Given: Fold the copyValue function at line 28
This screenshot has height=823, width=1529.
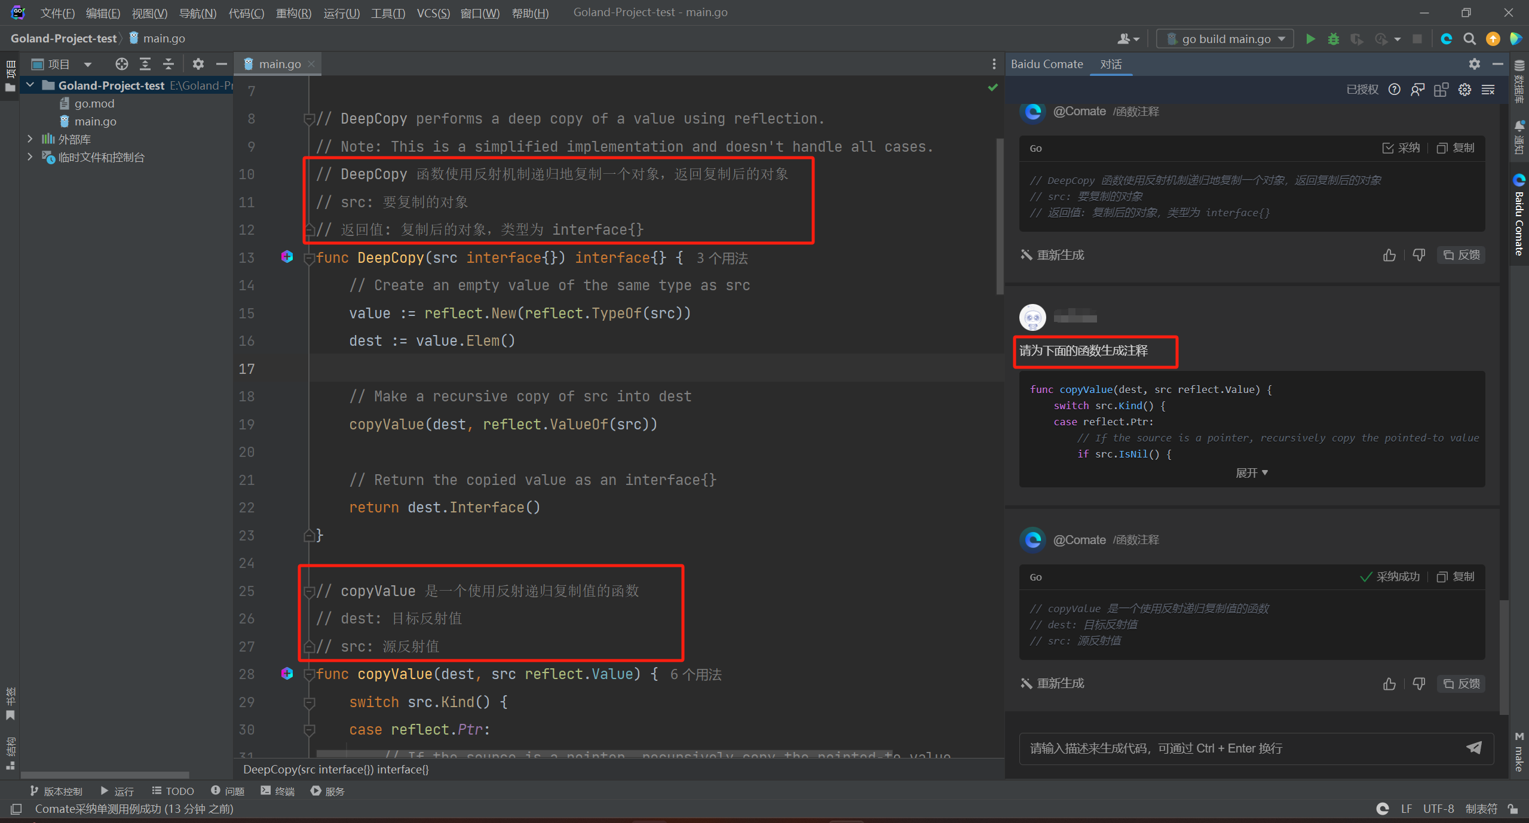Looking at the screenshot, I should click(309, 675).
